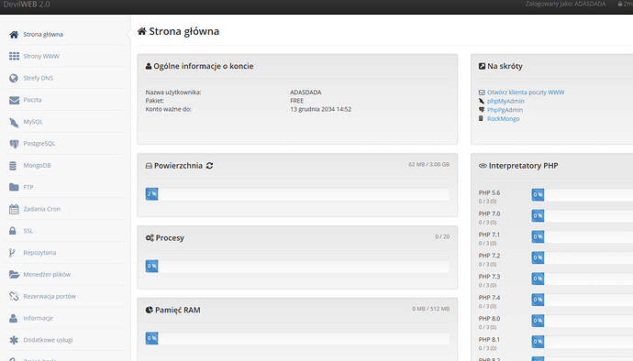Viewport: 633px width, 361px height.
Task: Click the icon next to PhpPgAdmin shortcut
Action: tap(482, 110)
